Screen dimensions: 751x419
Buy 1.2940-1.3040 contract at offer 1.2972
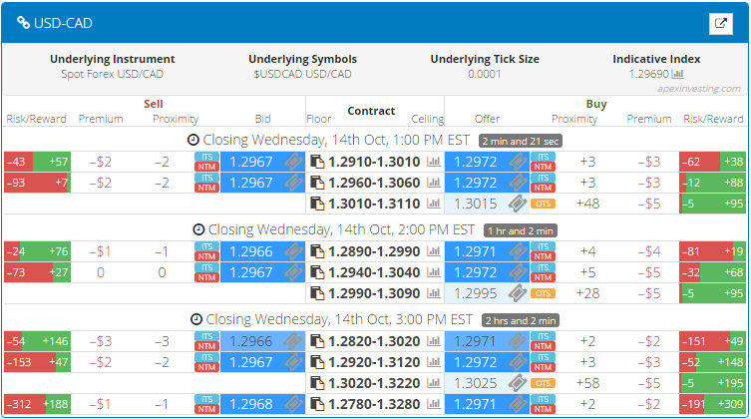tap(477, 271)
